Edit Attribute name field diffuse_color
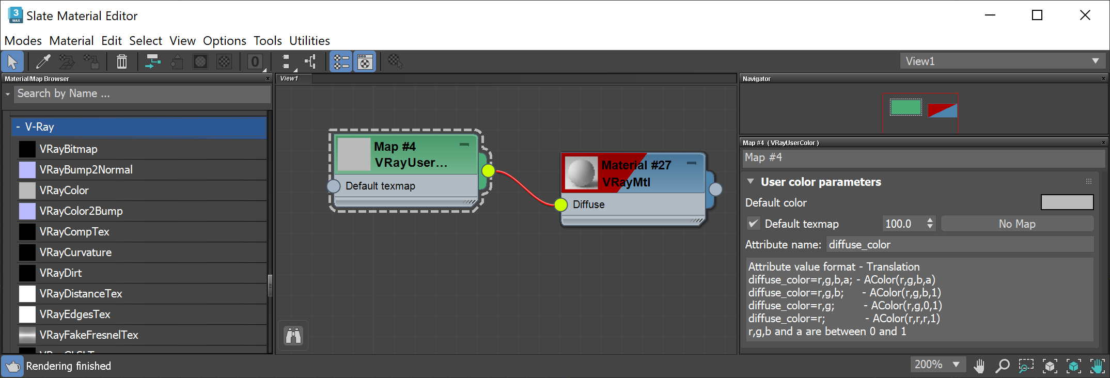This screenshot has height=378, width=1110. [x=960, y=245]
